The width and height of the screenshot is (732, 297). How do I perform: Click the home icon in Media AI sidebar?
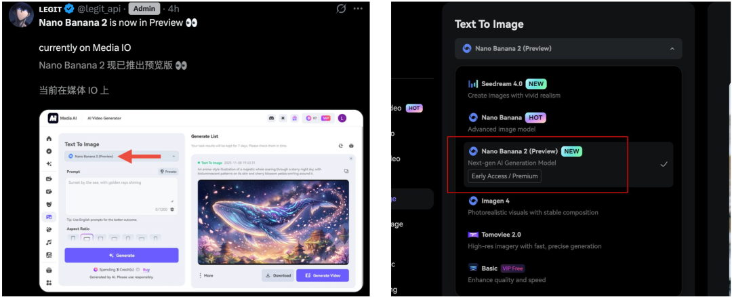coord(49,139)
